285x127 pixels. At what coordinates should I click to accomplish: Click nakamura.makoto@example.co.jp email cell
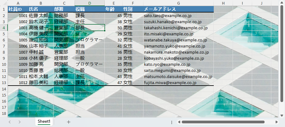tap(178, 52)
